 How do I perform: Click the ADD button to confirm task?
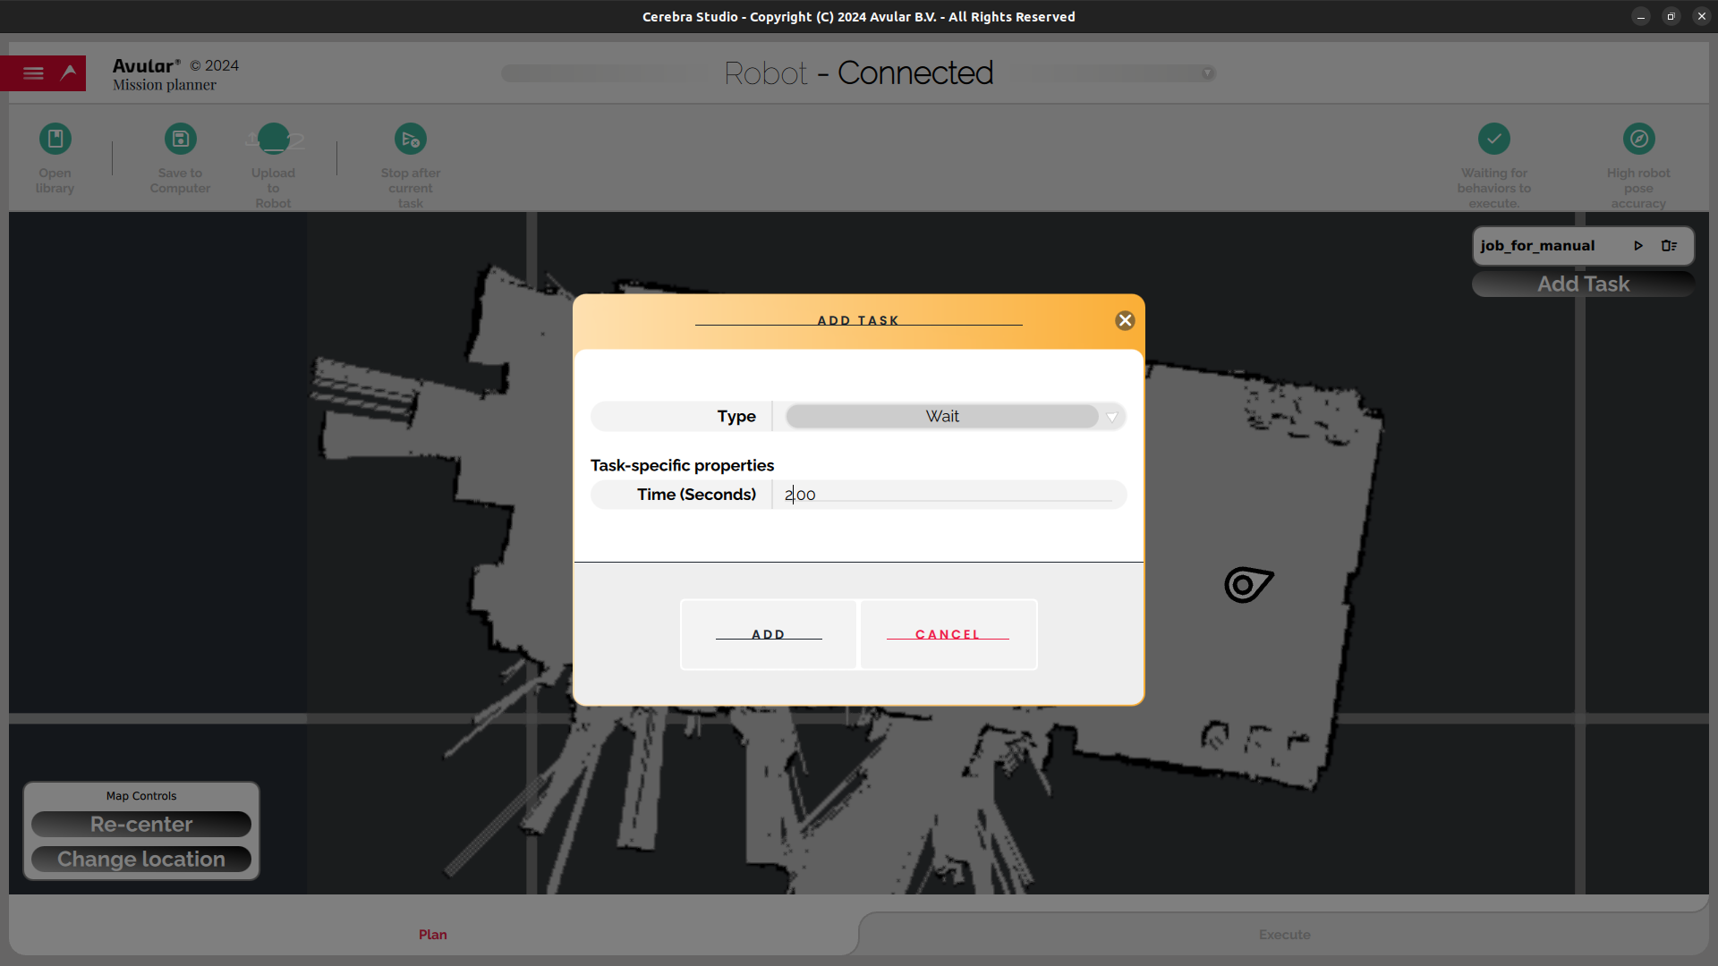coord(768,633)
